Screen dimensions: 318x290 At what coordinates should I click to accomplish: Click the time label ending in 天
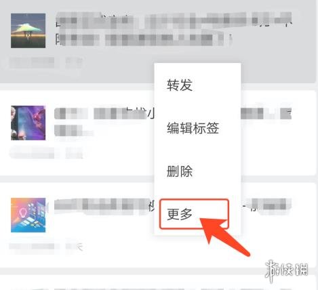(x=75, y=247)
